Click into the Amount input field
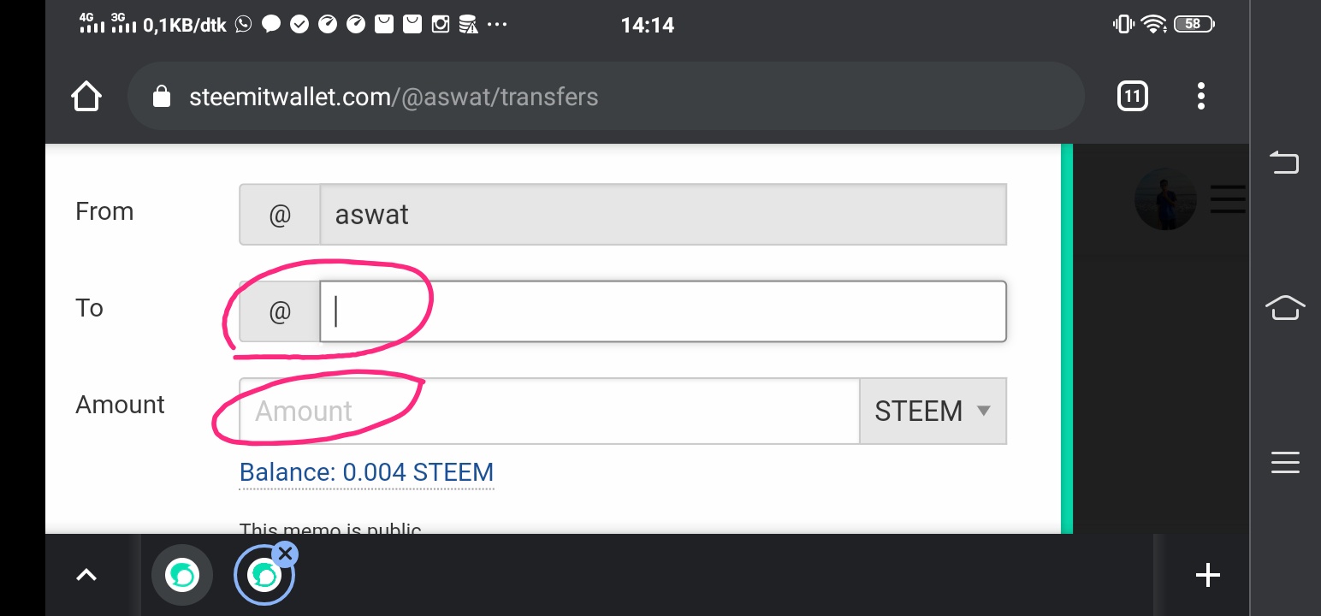The width and height of the screenshot is (1321, 616). pos(548,412)
